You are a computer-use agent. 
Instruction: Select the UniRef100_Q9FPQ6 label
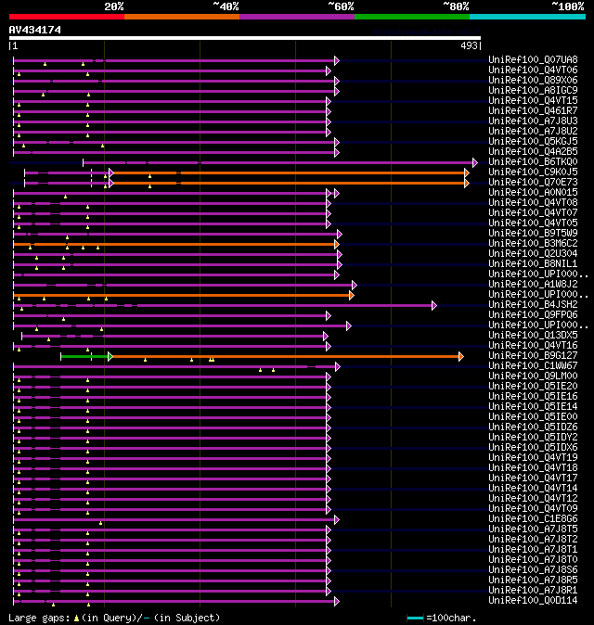pyautogui.click(x=533, y=315)
